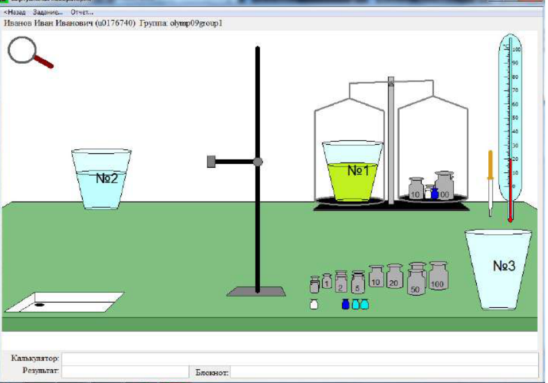Select the empty beaker №3
The height and width of the screenshot is (383, 548).
(x=499, y=269)
